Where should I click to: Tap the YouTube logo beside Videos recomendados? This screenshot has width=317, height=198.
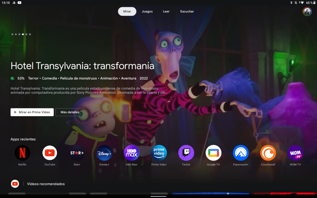15,184
